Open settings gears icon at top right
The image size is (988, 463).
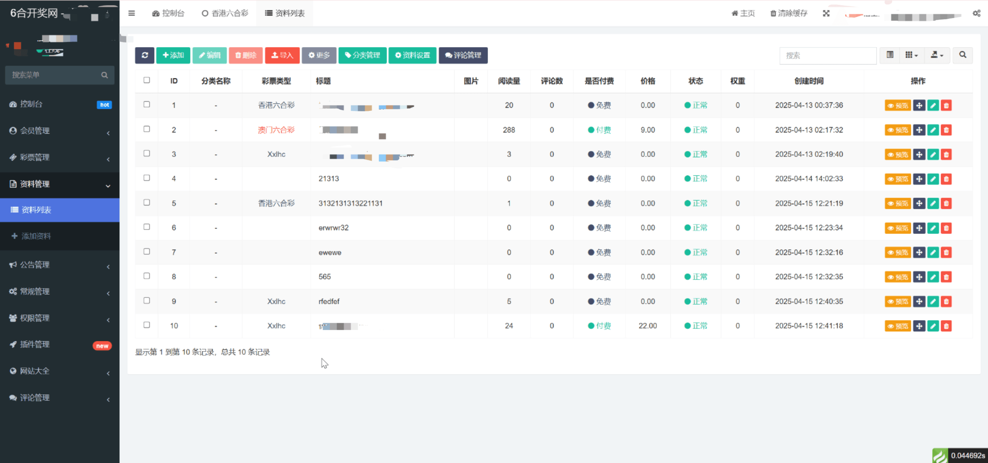(976, 13)
